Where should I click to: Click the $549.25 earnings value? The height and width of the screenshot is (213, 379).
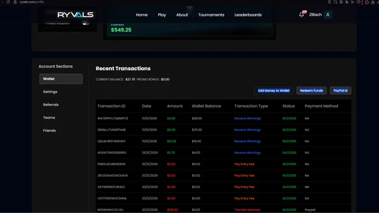121,30
